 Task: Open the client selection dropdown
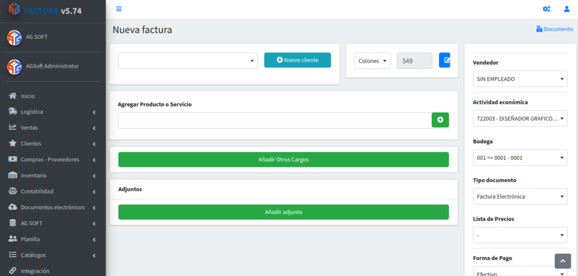coord(187,60)
